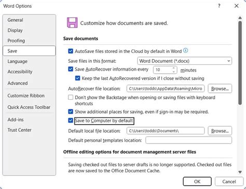Click the scrollbar up arrow
Screen dimensions: 246x189
pos(240,18)
